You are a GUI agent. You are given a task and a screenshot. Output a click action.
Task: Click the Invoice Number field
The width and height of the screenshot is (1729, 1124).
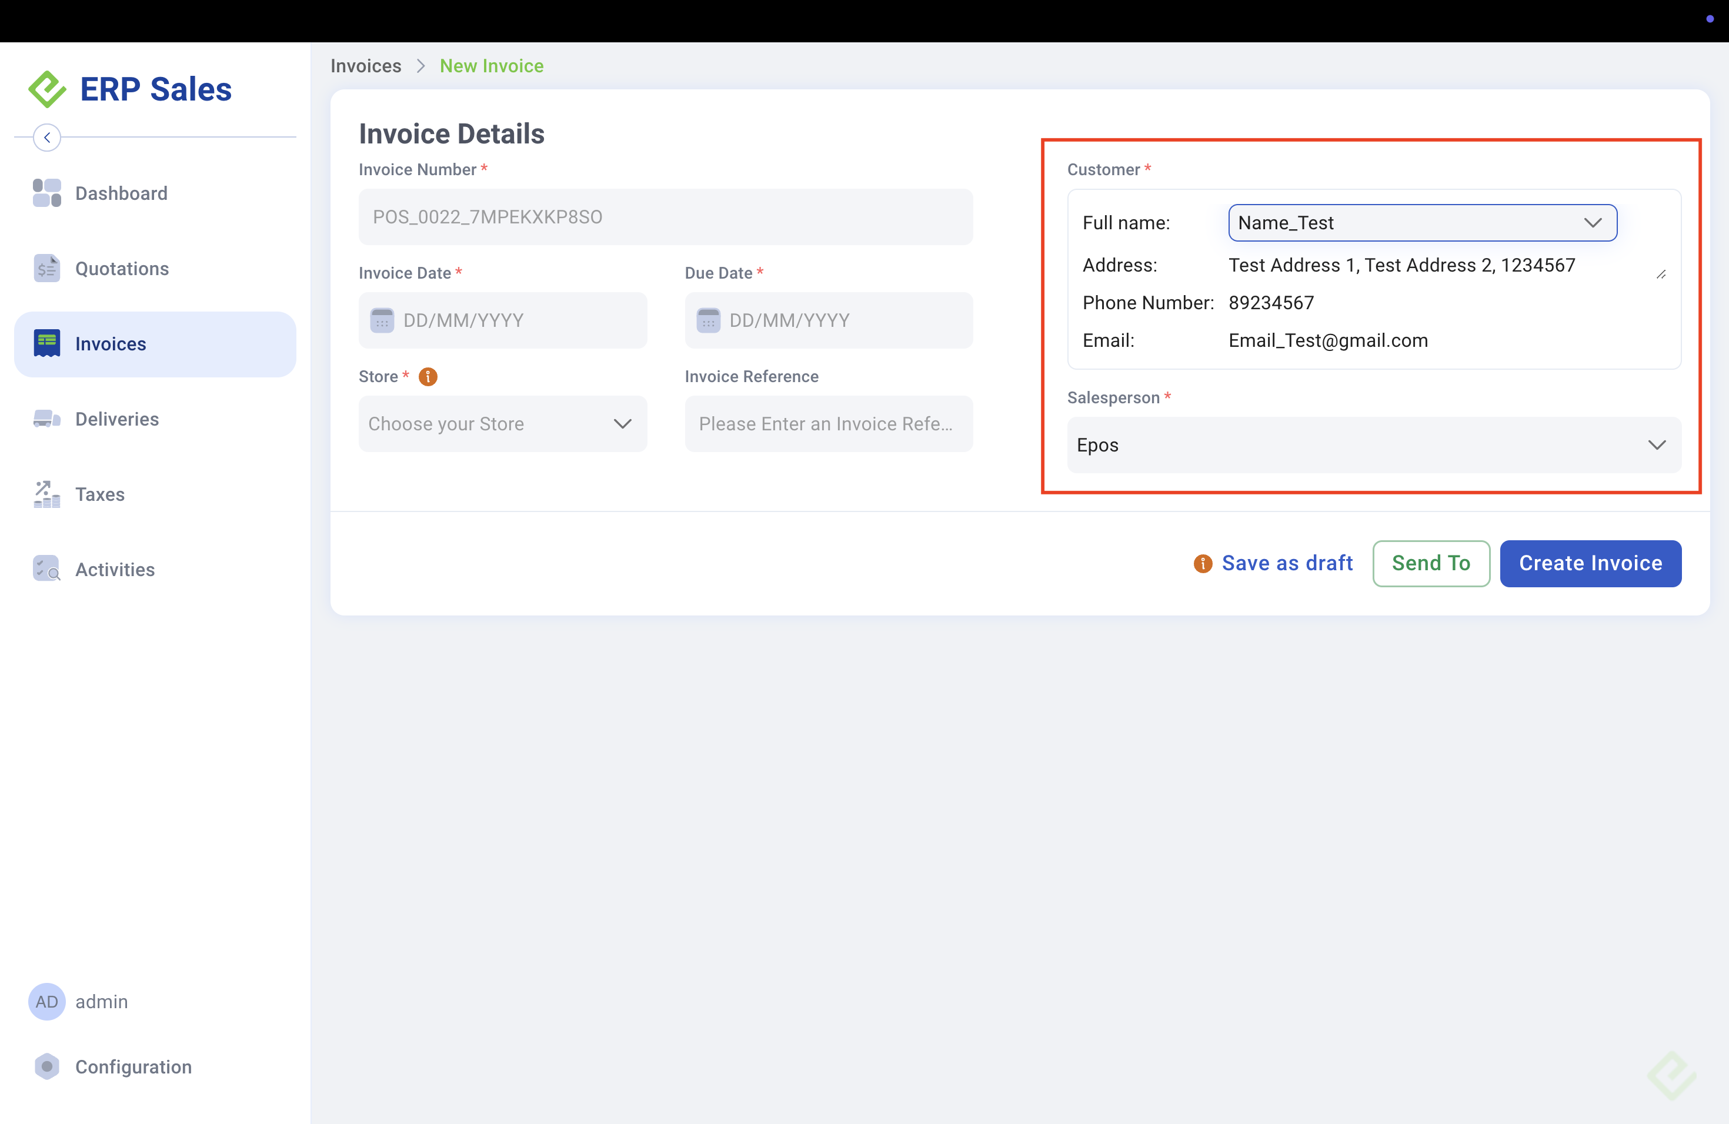click(x=666, y=217)
